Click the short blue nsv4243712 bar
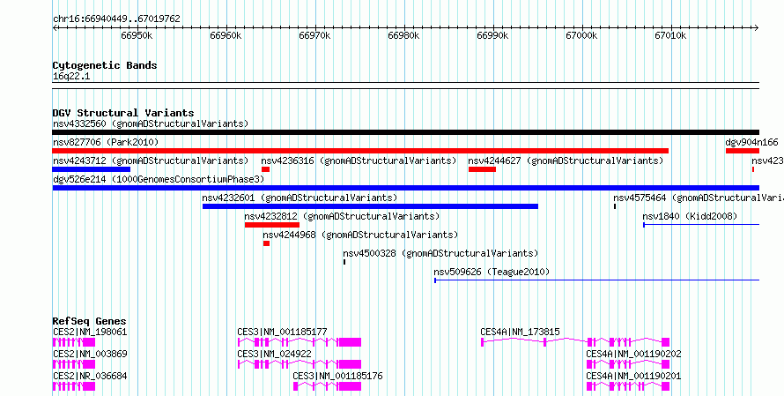Image resolution: width=784 pixels, height=396 pixels. click(x=91, y=169)
